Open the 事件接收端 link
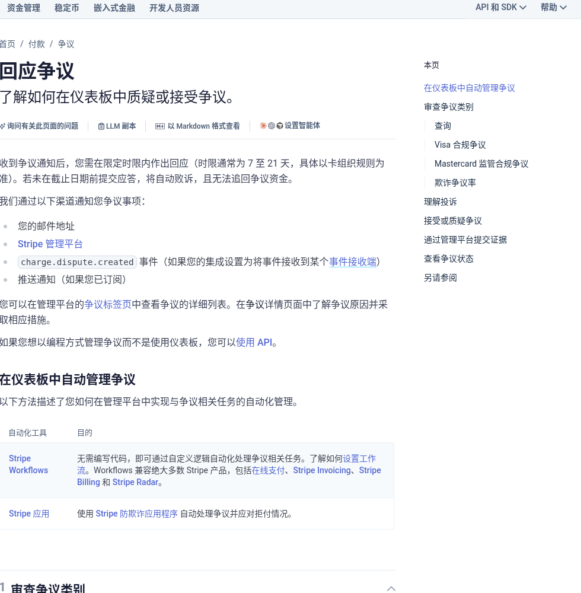This screenshot has width=581, height=593. click(x=353, y=262)
